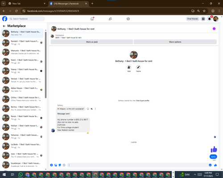Open the Raree conversation
The image size is (223, 178).
click(x=22, y=118)
